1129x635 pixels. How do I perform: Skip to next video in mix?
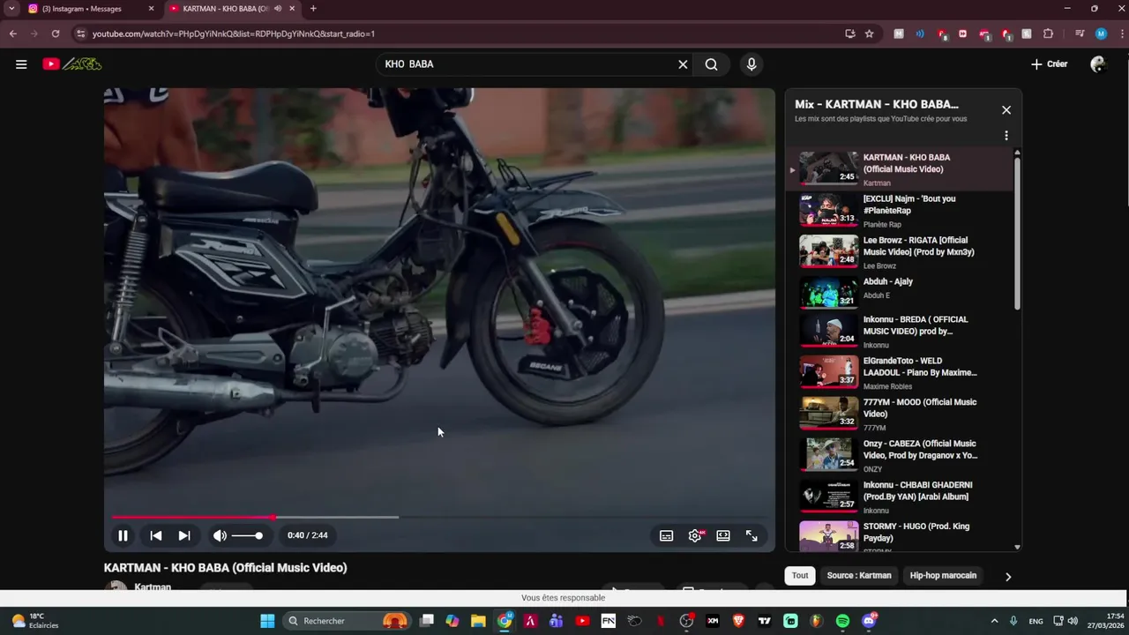[x=183, y=535]
